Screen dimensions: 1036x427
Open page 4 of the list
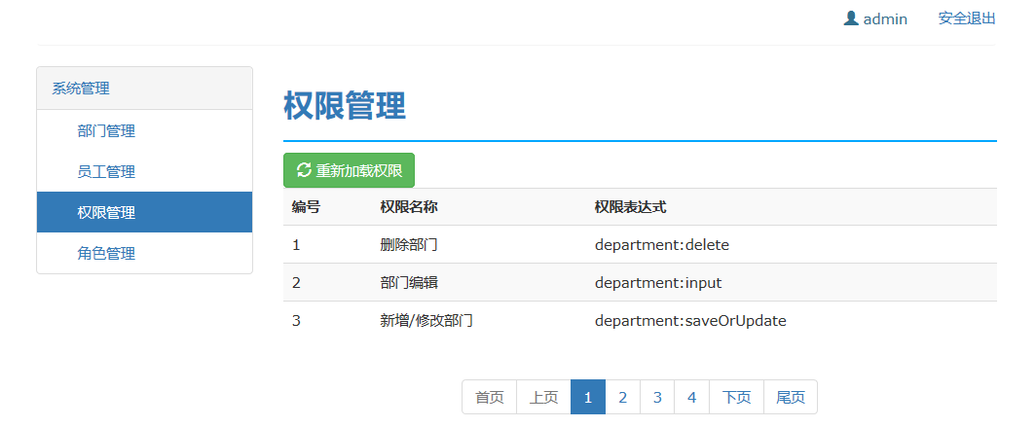tap(691, 397)
